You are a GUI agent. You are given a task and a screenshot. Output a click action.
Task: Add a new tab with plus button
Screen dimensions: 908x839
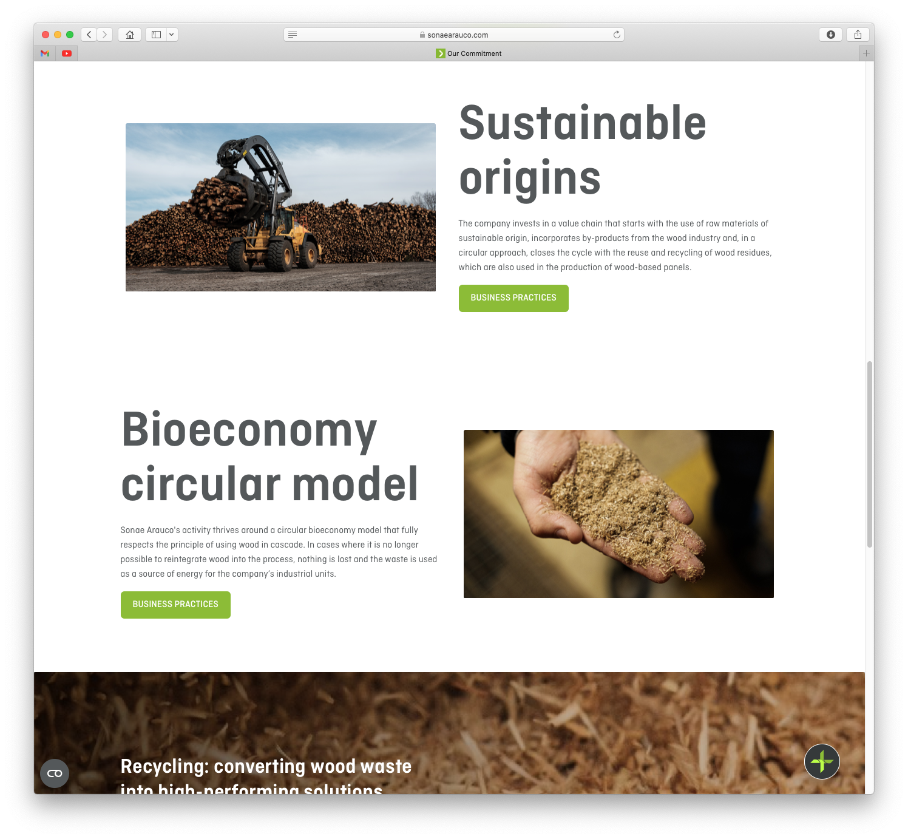pyautogui.click(x=866, y=53)
